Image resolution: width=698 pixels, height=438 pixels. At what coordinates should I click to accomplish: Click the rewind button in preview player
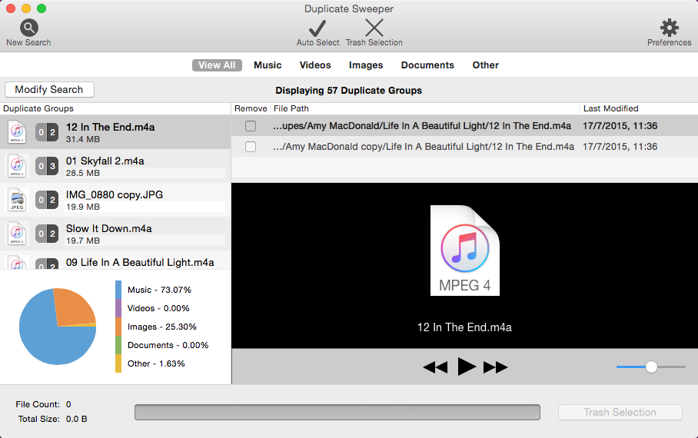click(x=435, y=367)
